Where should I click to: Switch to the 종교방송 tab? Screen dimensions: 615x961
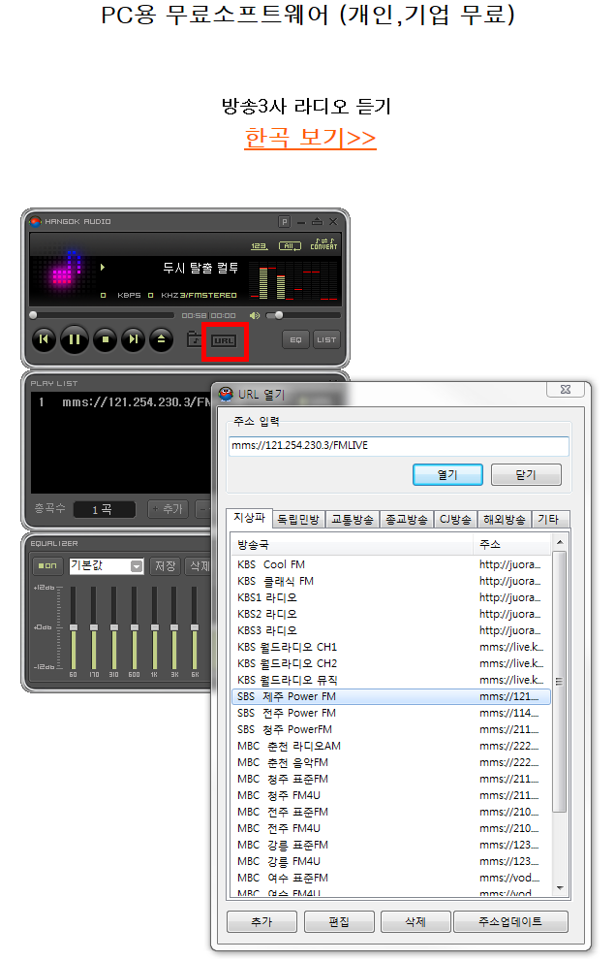click(407, 520)
